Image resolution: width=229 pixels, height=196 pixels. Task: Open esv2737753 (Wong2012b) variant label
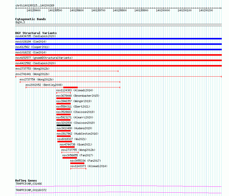32,69
